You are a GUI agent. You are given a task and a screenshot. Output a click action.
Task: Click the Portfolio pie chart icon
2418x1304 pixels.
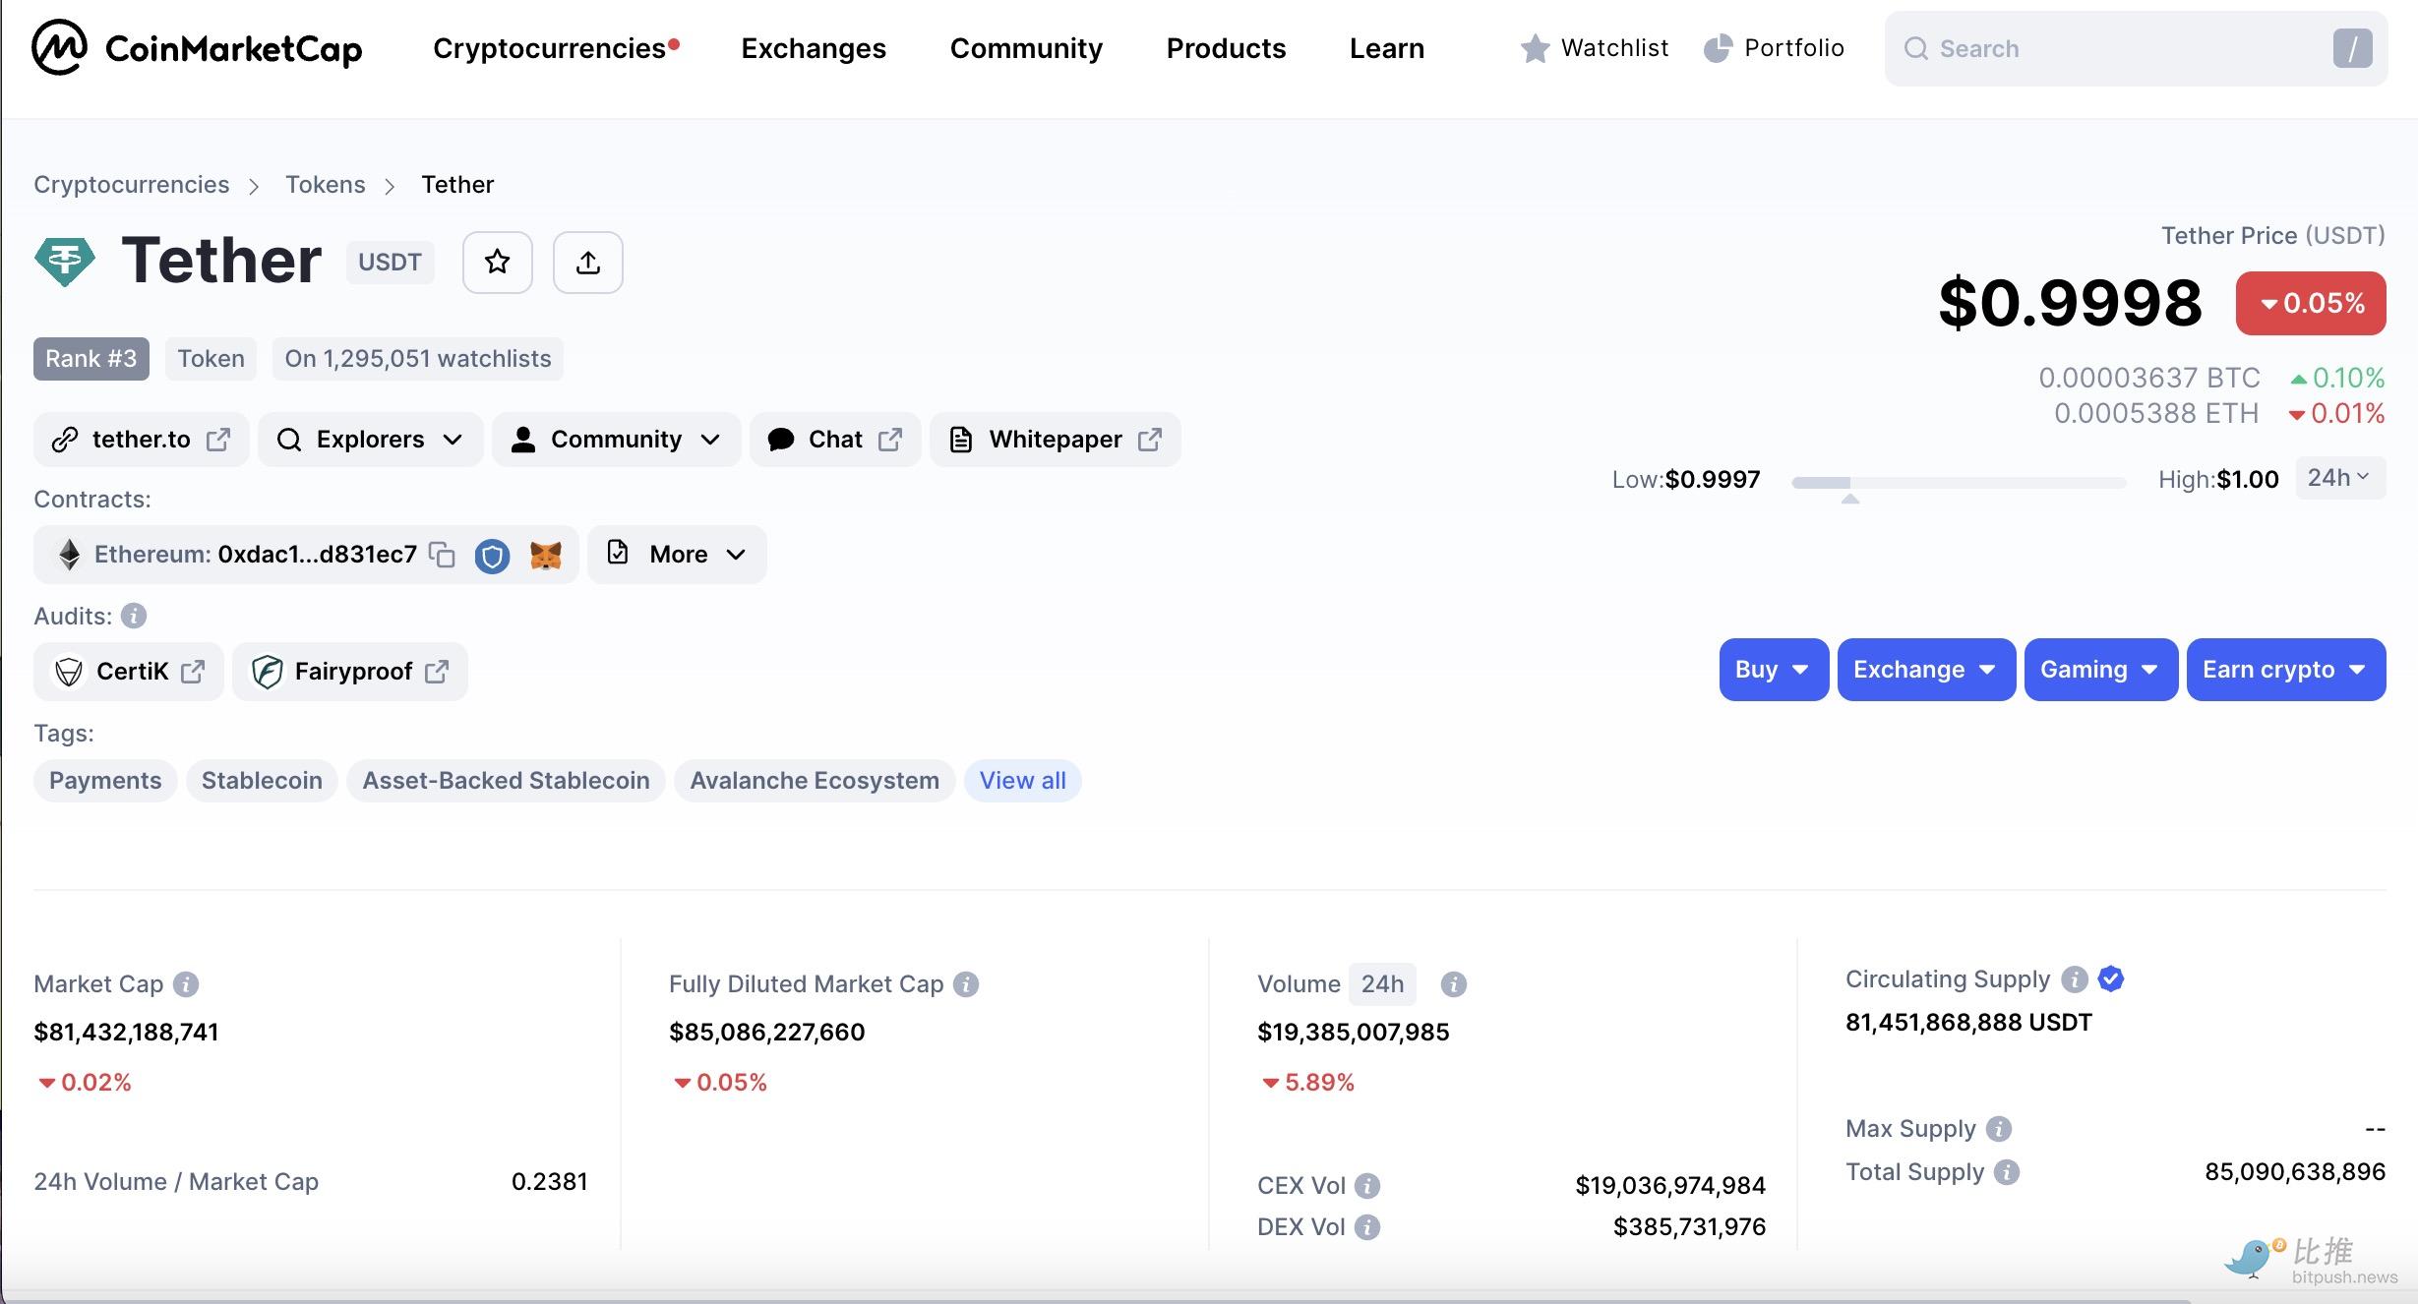tap(1718, 48)
